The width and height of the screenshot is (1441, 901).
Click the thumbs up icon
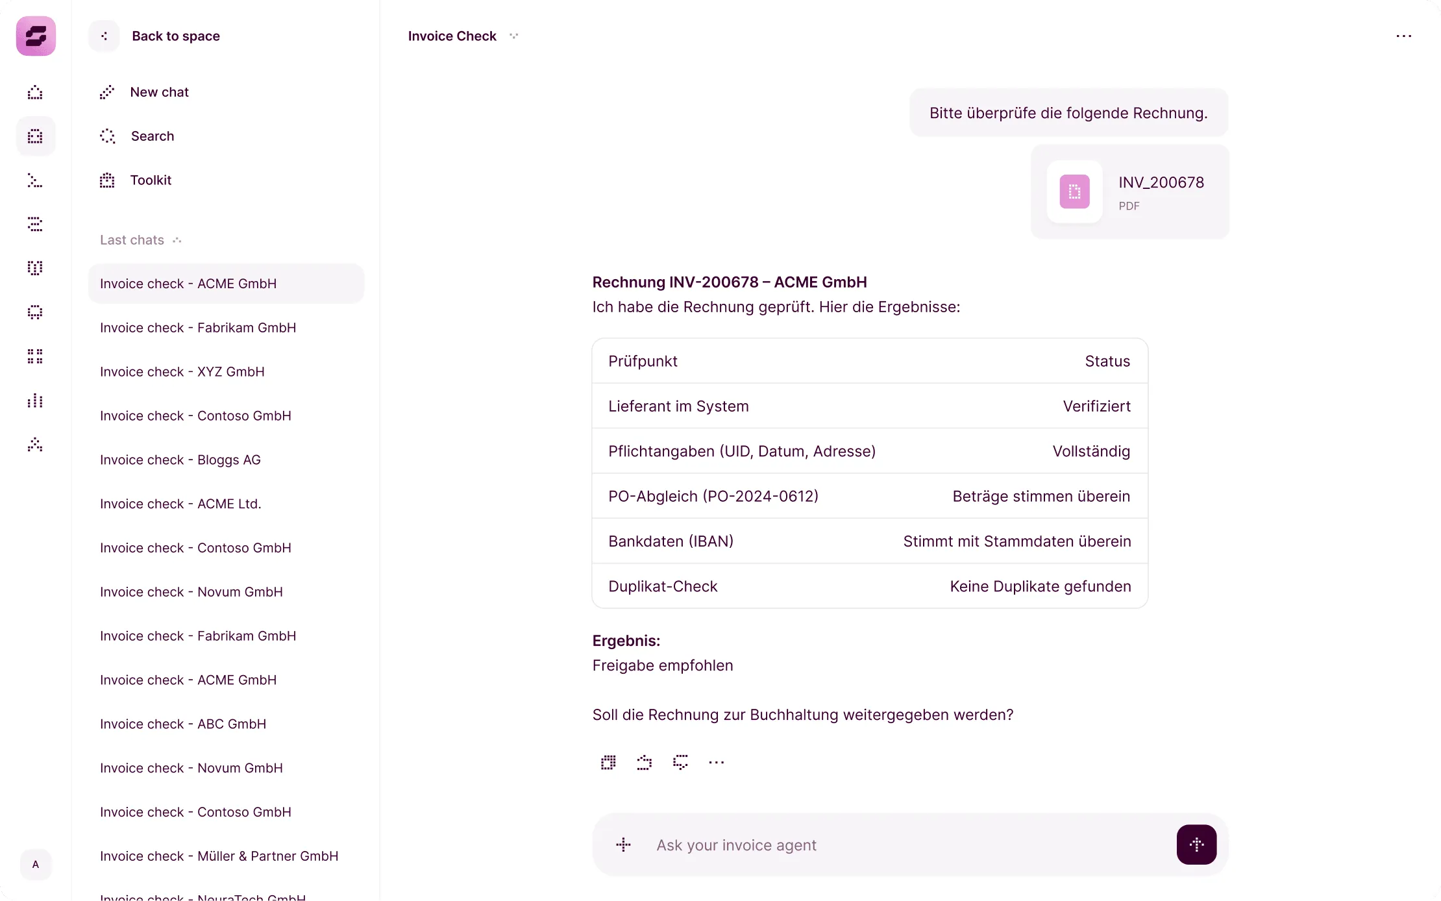(644, 762)
